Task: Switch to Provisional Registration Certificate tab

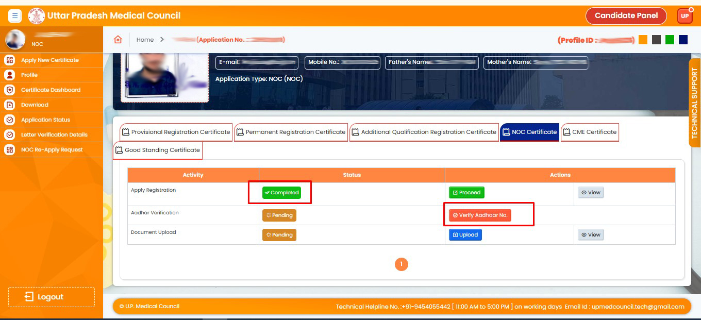Action: coord(176,132)
